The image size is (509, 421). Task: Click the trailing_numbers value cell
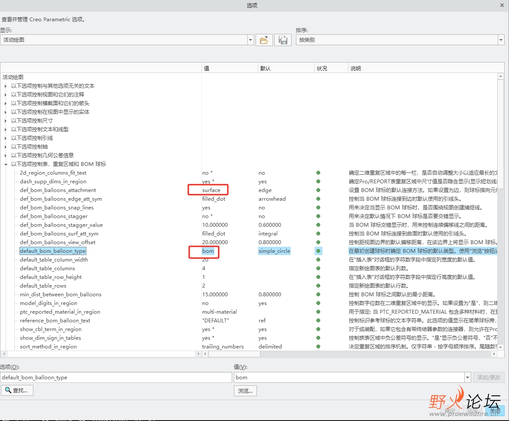(x=223, y=347)
